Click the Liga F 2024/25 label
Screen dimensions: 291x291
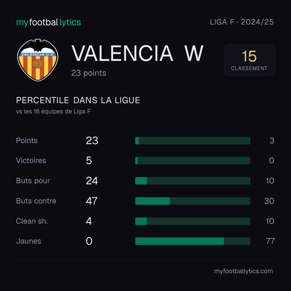tap(242, 22)
